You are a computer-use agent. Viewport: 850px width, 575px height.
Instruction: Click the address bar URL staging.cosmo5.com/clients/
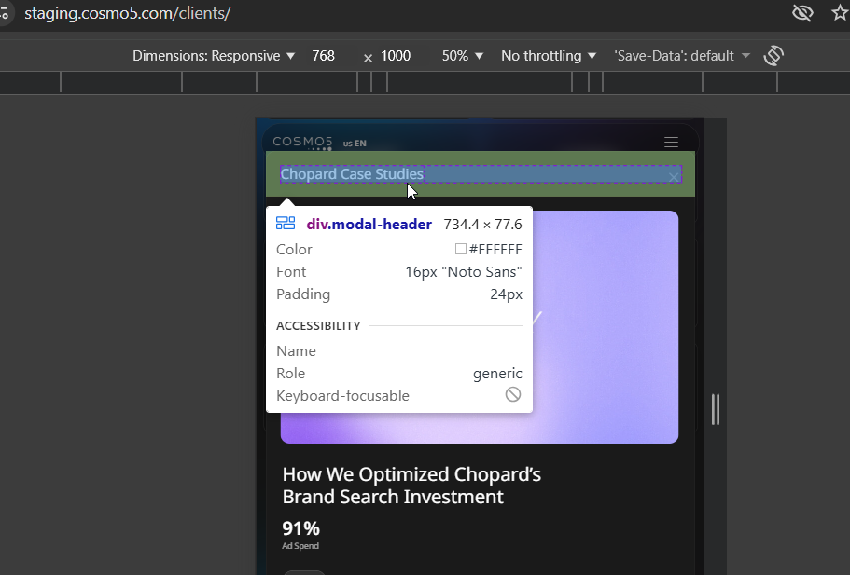(128, 13)
